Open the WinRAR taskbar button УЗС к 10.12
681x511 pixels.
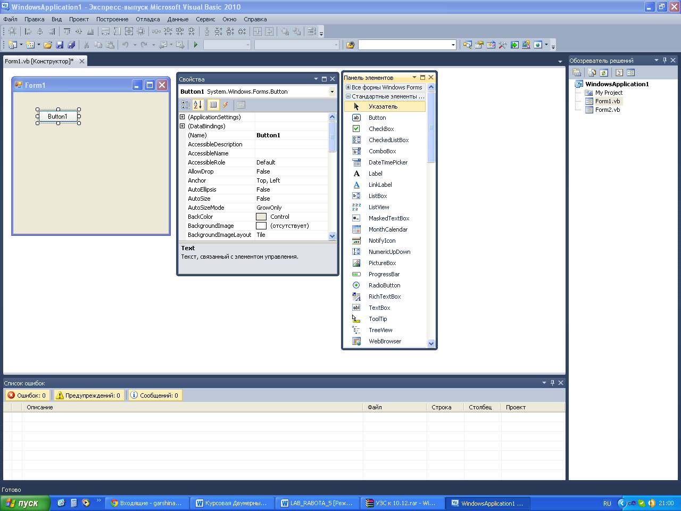click(402, 503)
